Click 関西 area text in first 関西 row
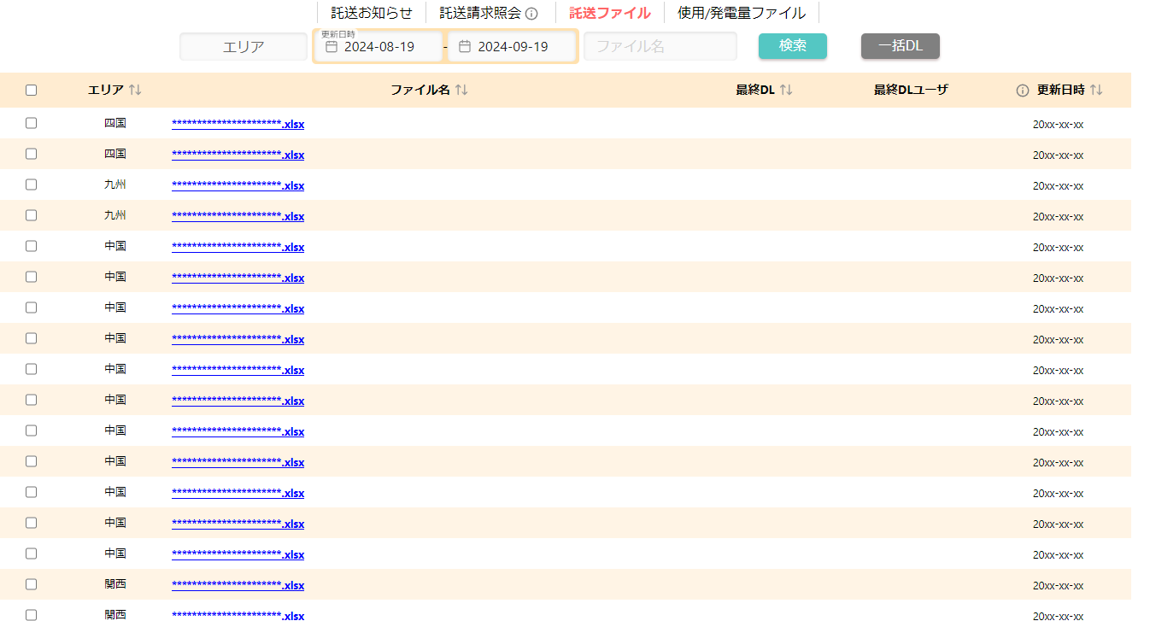 pyautogui.click(x=115, y=584)
